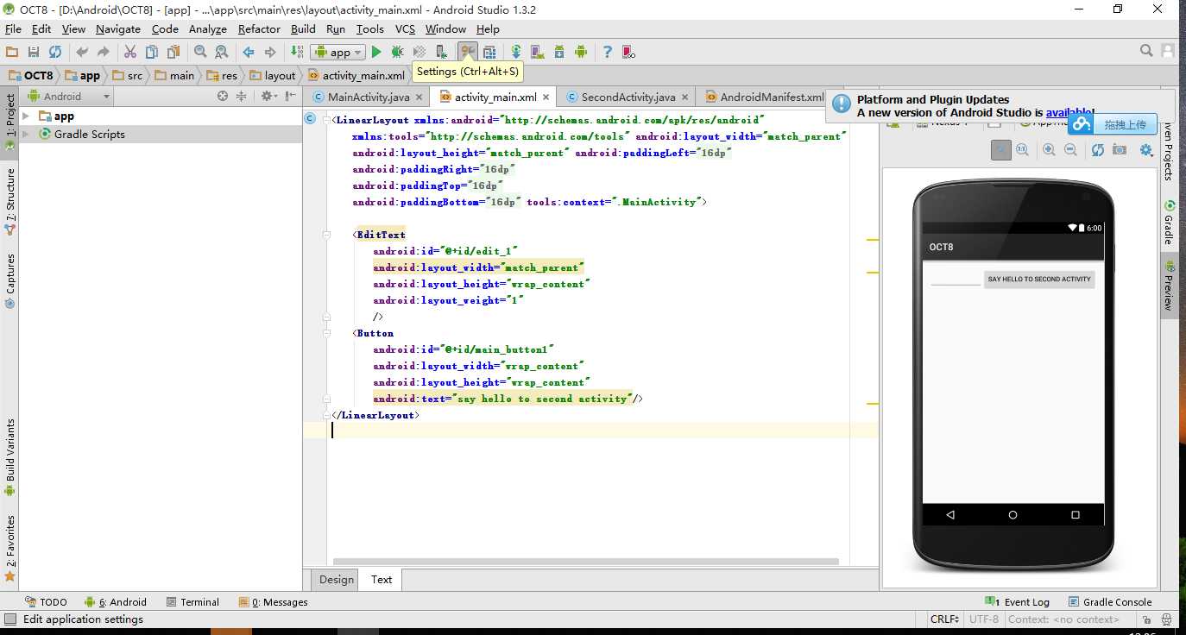Click the Help question mark icon

click(x=607, y=52)
